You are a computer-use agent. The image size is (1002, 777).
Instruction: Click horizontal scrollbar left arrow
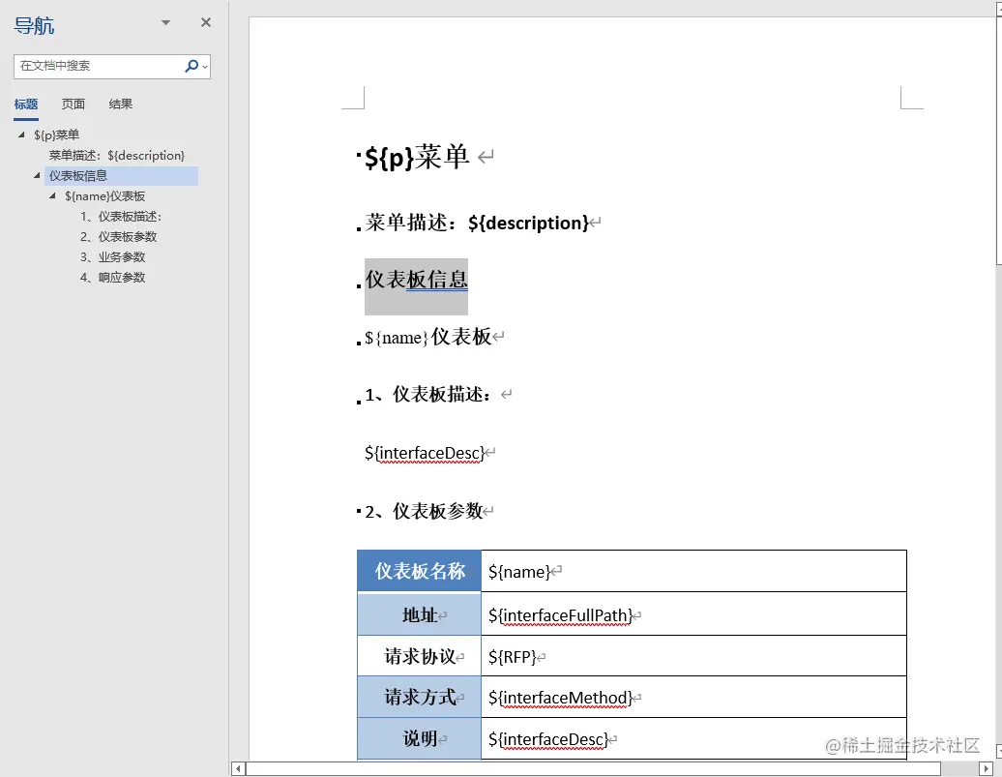pyautogui.click(x=238, y=768)
